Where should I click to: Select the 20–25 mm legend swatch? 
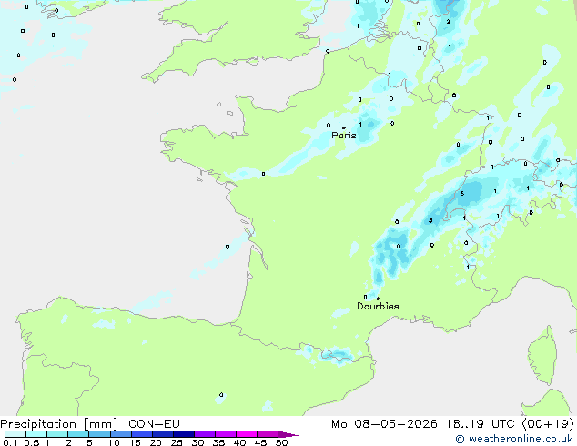point(163,434)
